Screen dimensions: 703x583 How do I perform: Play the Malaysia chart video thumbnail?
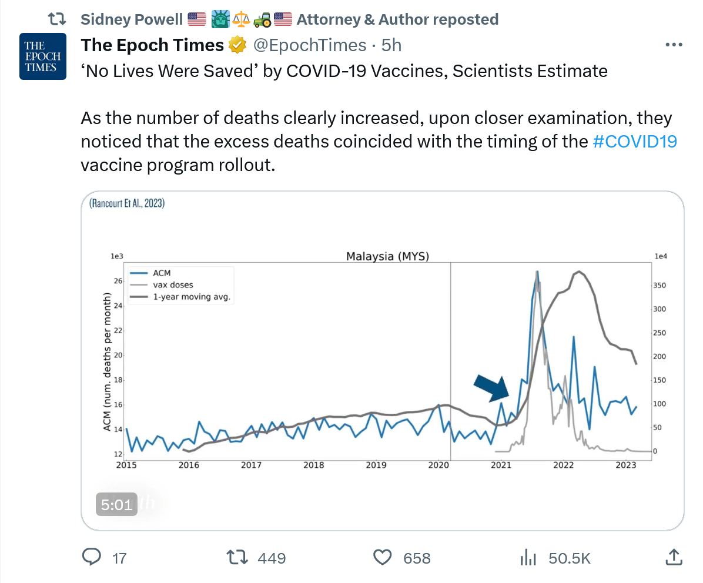[x=382, y=360]
